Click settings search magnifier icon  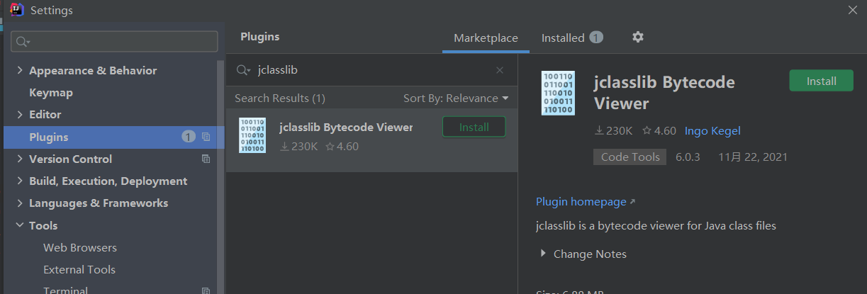[x=23, y=42]
